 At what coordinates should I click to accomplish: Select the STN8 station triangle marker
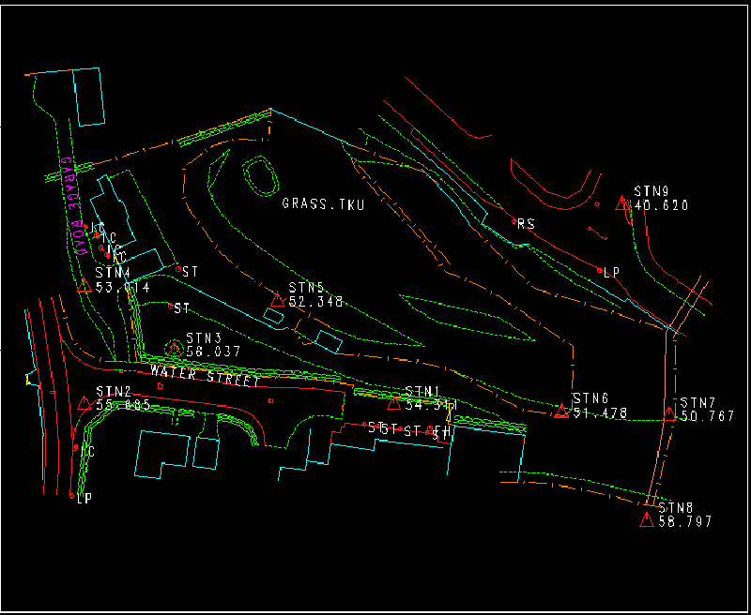point(646,518)
